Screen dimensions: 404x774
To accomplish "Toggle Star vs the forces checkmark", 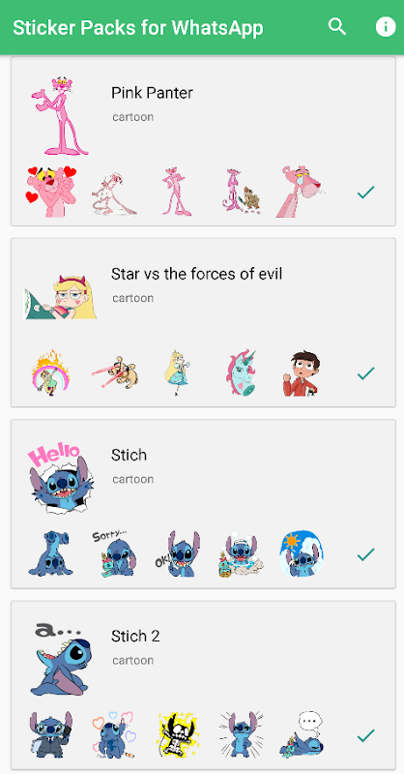I will [365, 373].
